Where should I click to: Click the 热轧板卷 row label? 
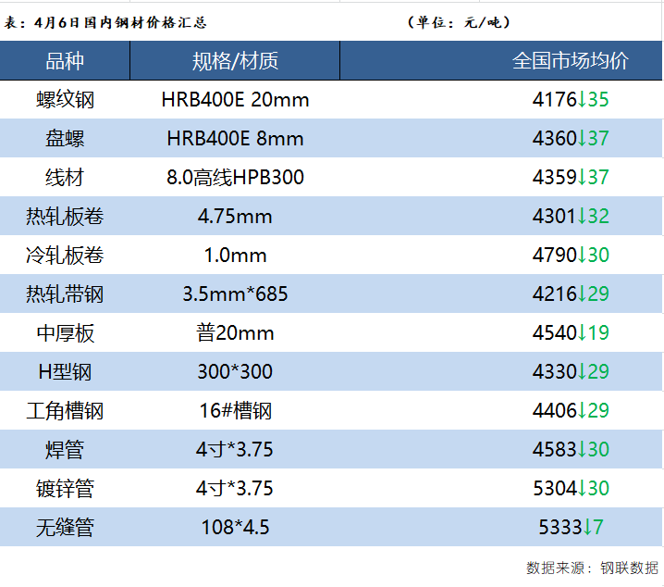65,217
